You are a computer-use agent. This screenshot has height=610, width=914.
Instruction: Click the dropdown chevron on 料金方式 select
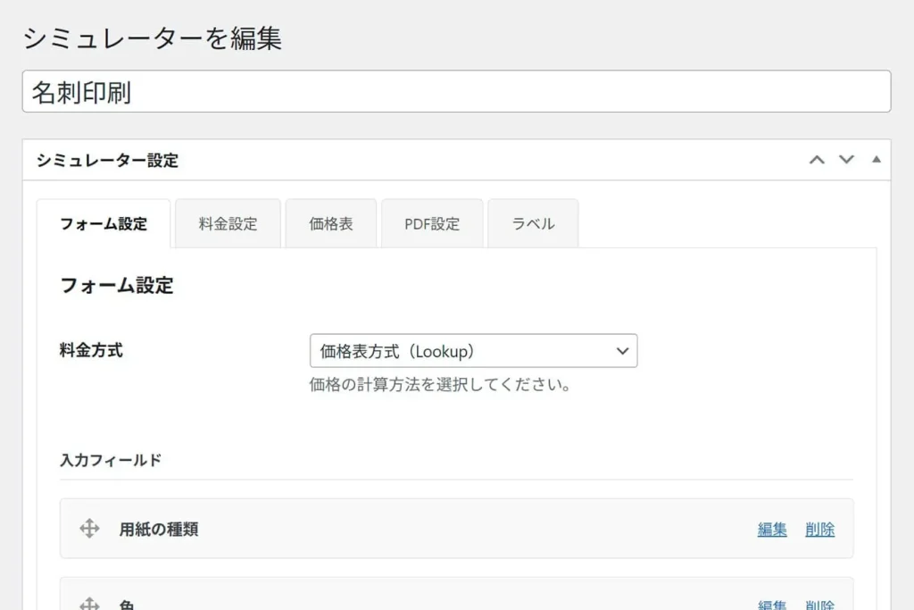(622, 350)
